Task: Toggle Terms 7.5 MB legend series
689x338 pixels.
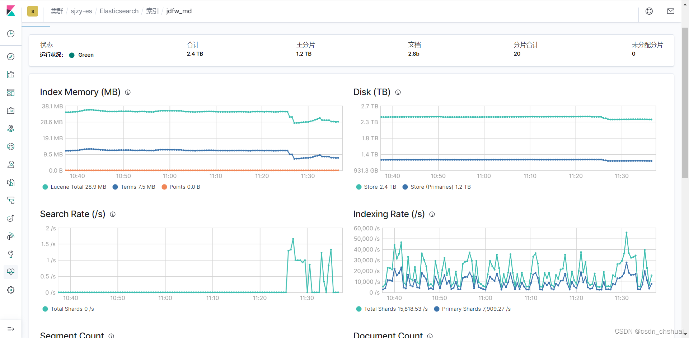Action: point(134,187)
